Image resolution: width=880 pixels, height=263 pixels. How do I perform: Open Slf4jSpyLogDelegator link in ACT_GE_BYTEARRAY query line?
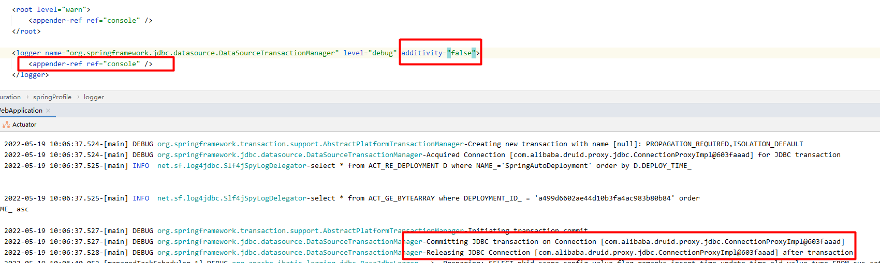pyautogui.click(x=232, y=198)
